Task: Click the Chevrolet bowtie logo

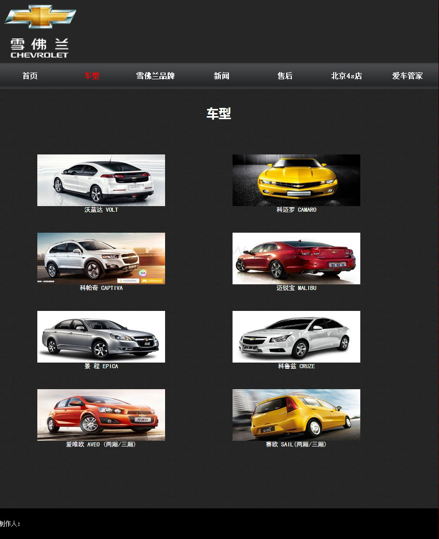Action: 40,16
